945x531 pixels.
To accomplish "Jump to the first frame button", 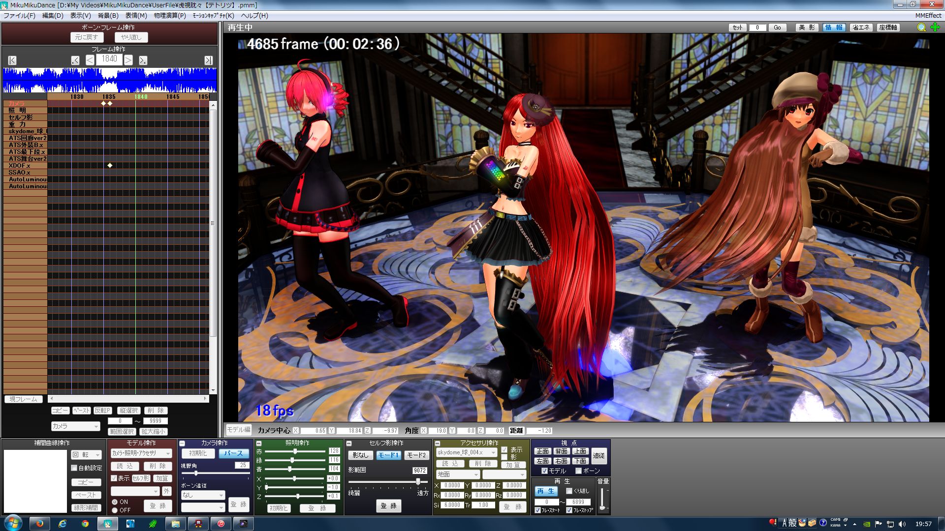I will tap(12, 60).
